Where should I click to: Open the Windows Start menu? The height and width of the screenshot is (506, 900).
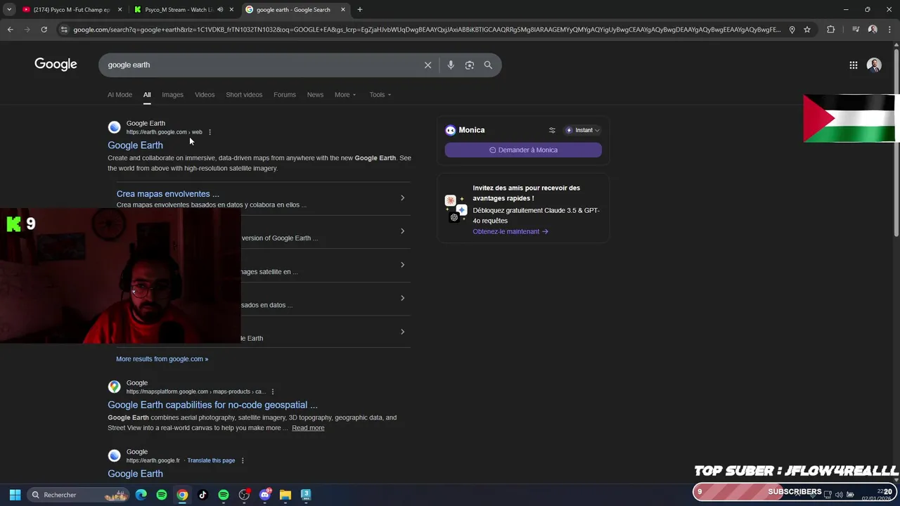[x=15, y=495]
